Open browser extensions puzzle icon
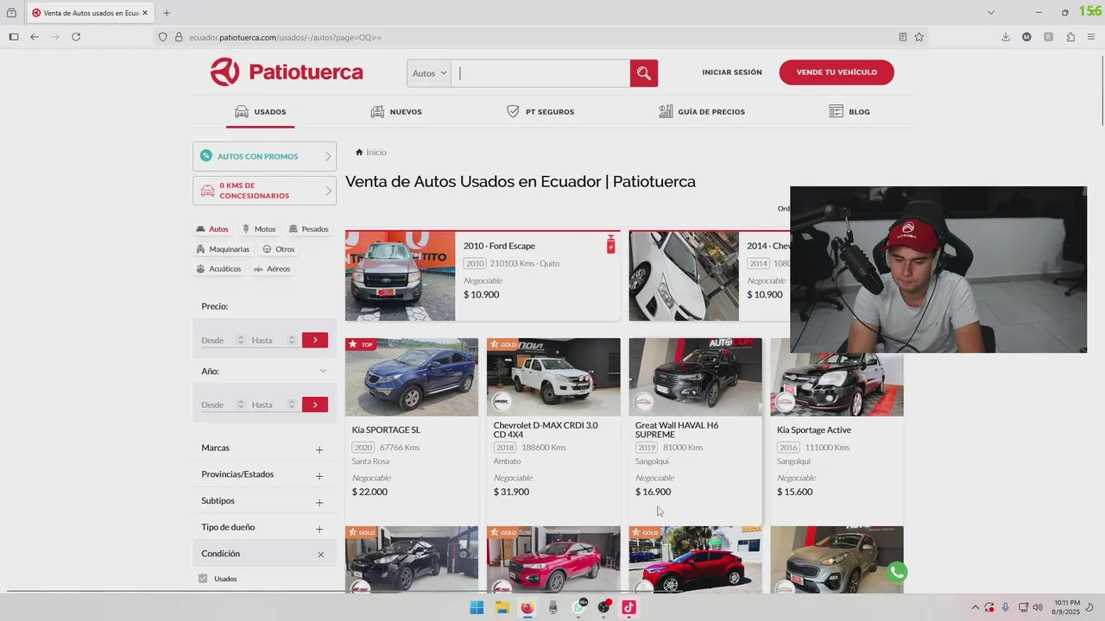 (1070, 37)
